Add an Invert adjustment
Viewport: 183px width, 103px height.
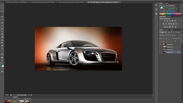(165, 27)
